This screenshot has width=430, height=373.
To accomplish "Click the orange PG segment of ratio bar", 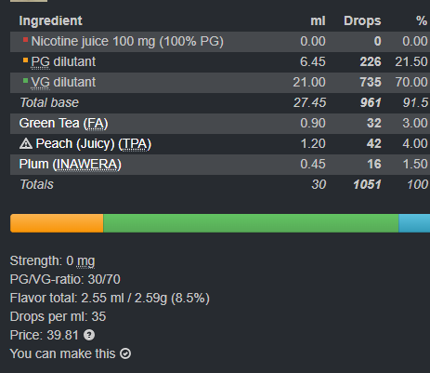I will click(x=57, y=223).
